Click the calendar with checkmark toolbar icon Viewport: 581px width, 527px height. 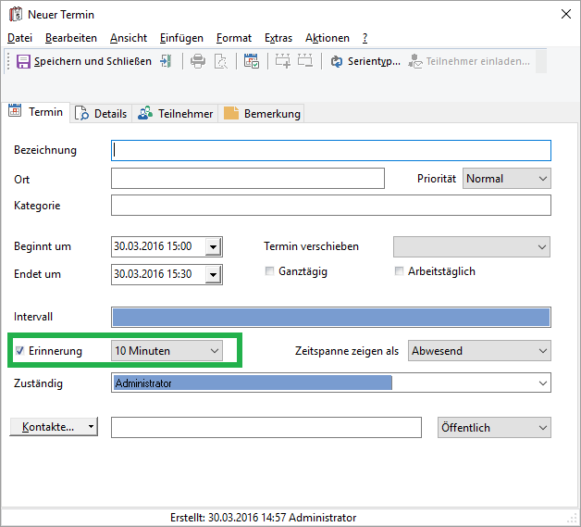pos(252,61)
